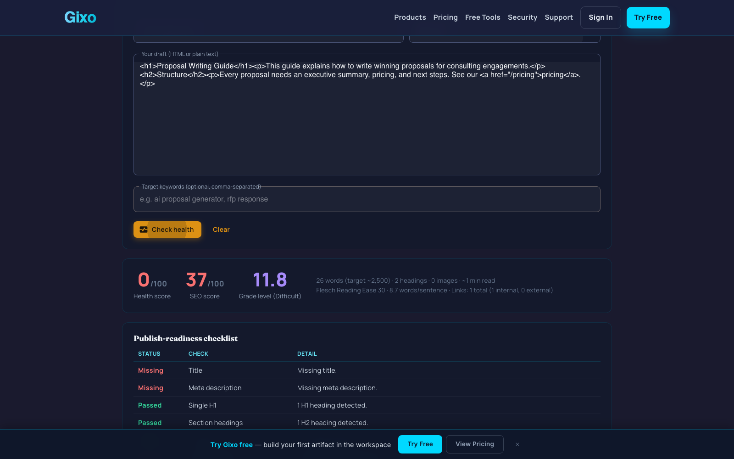Dismiss the bottom Try Gixo free banner

click(x=517, y=444)
